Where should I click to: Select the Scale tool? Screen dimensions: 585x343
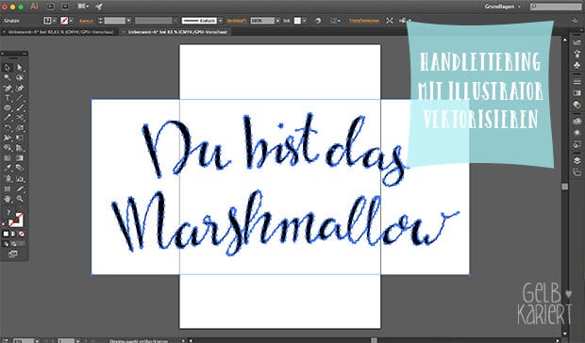[x=20, y=128]
